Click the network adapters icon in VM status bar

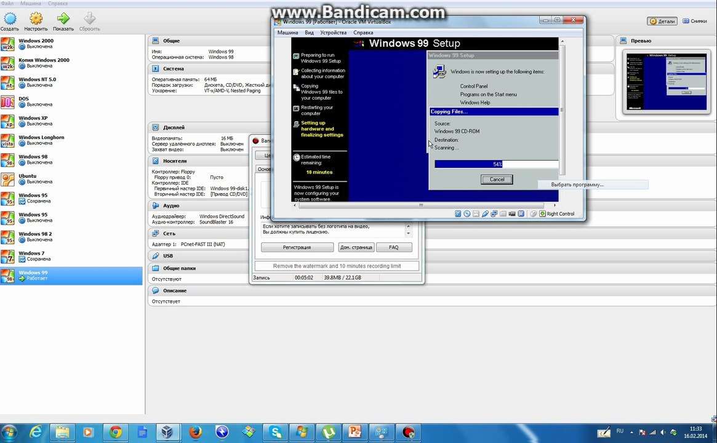click(494, 214)
